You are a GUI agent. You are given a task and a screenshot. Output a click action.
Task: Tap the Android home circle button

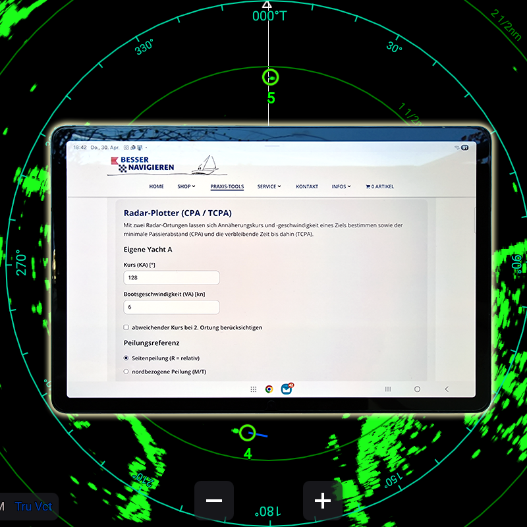click(x=417, y=389)
